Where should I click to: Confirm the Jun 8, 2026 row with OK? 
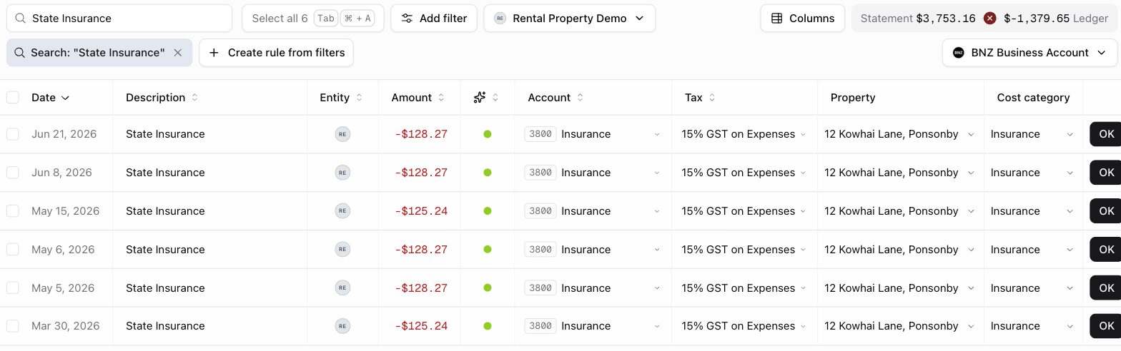point(1106,173)
